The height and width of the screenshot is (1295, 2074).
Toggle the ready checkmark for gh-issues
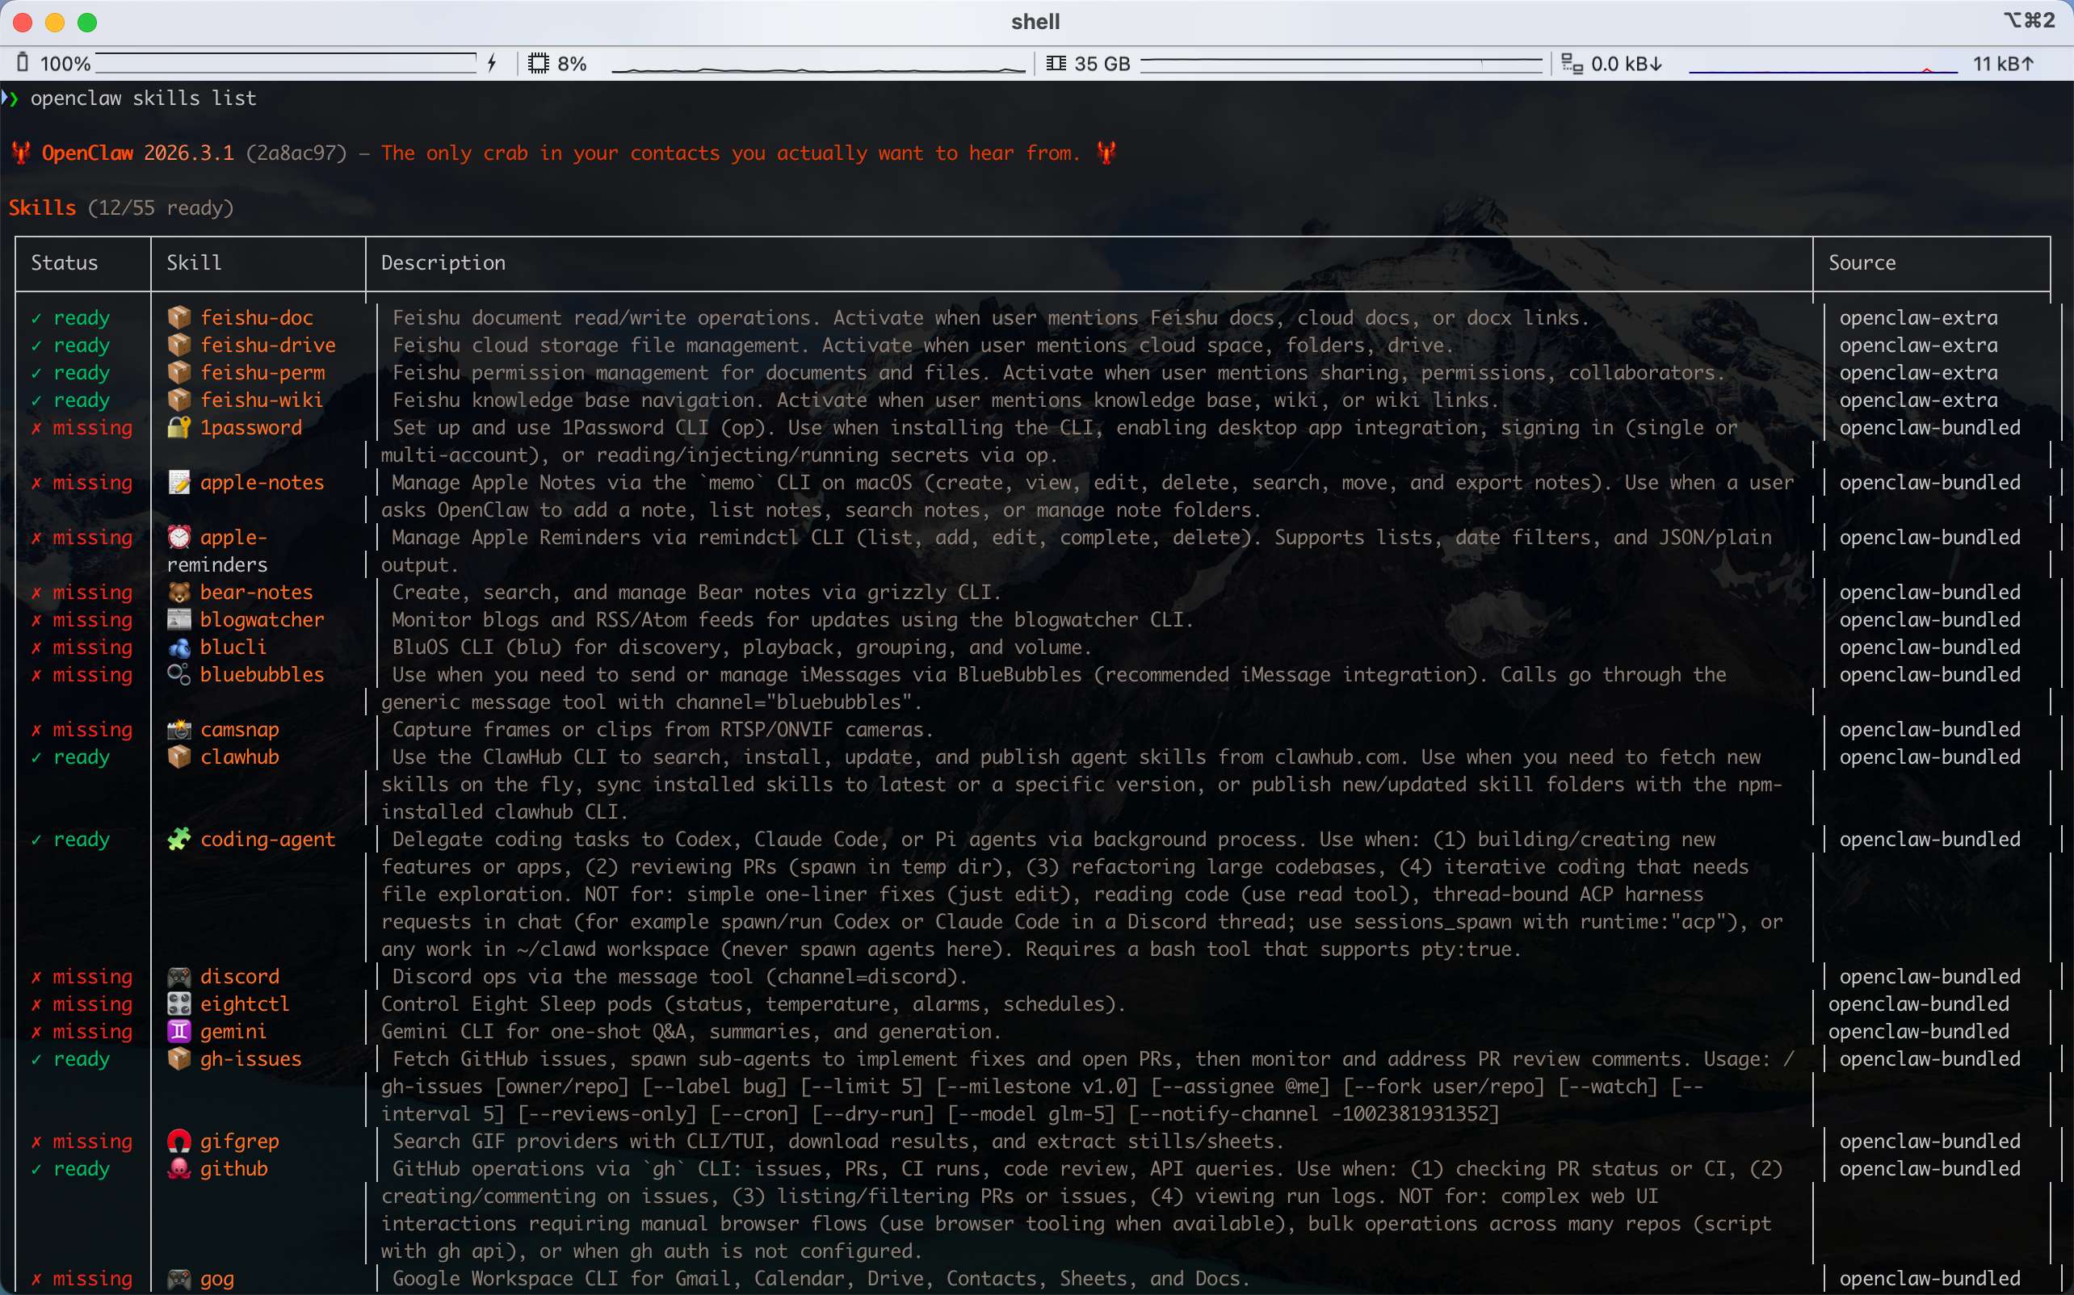click(36, 1058)
